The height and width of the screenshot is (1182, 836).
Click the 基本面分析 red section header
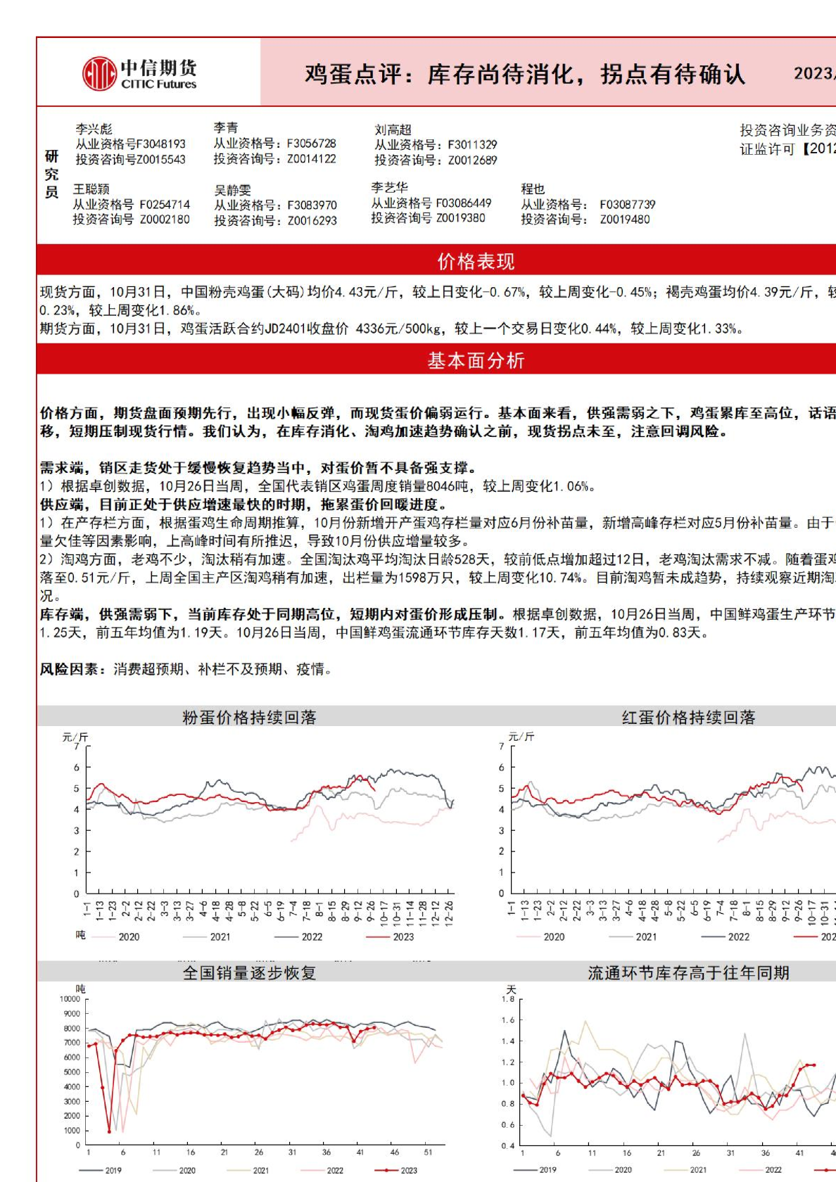tap(476, 360)
